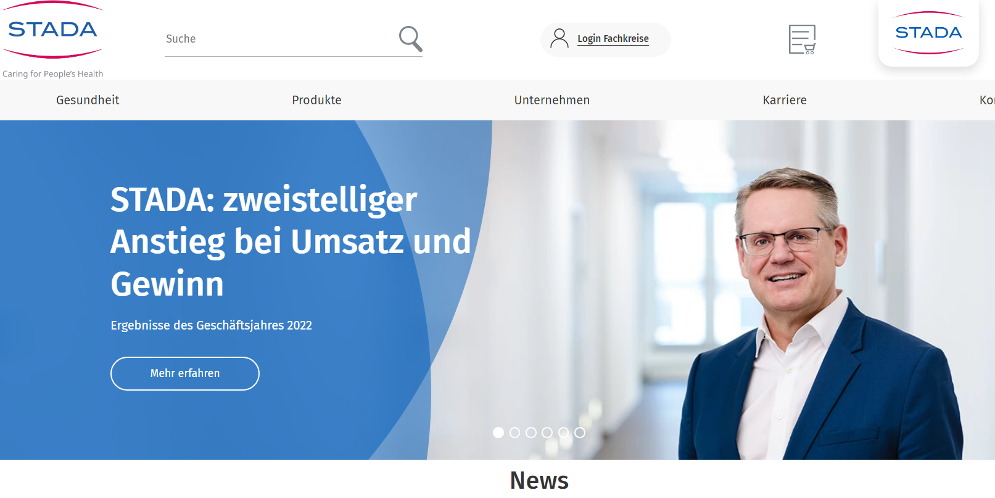
Task: Click the Mehr erfahren button
Action: tap(185, 373)
